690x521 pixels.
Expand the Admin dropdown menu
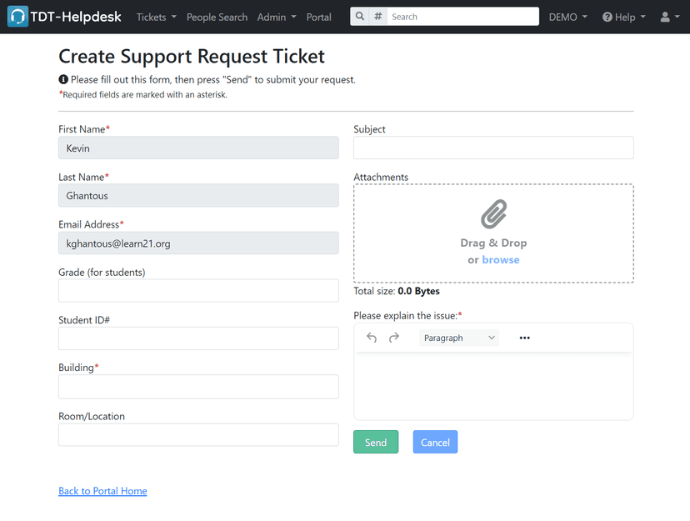tap(277, 17)
